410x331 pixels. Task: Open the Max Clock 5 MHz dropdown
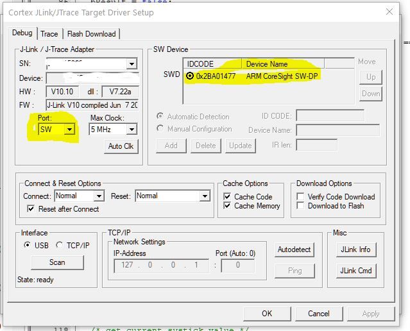coord(132,130)
